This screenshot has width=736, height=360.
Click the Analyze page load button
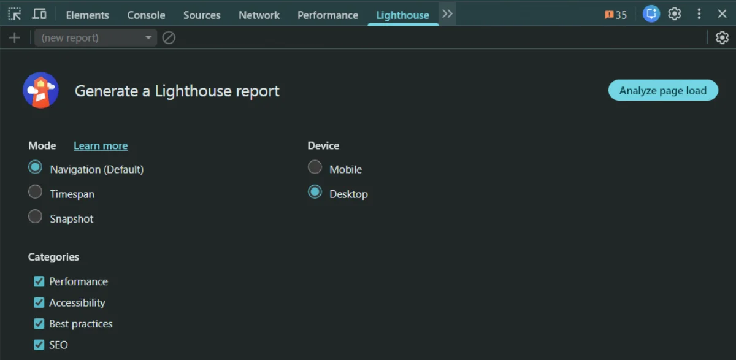[x=663, y=90]
